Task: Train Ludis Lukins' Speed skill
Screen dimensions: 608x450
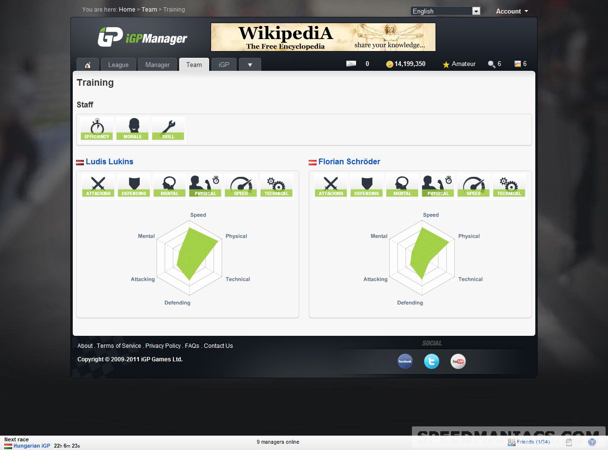Action: pyautogui.click(x=241, y=185)
